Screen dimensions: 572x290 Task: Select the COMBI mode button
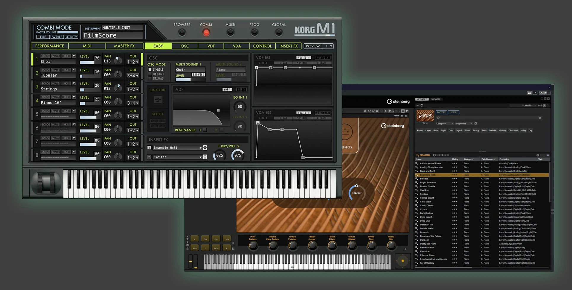coord(206,33)
